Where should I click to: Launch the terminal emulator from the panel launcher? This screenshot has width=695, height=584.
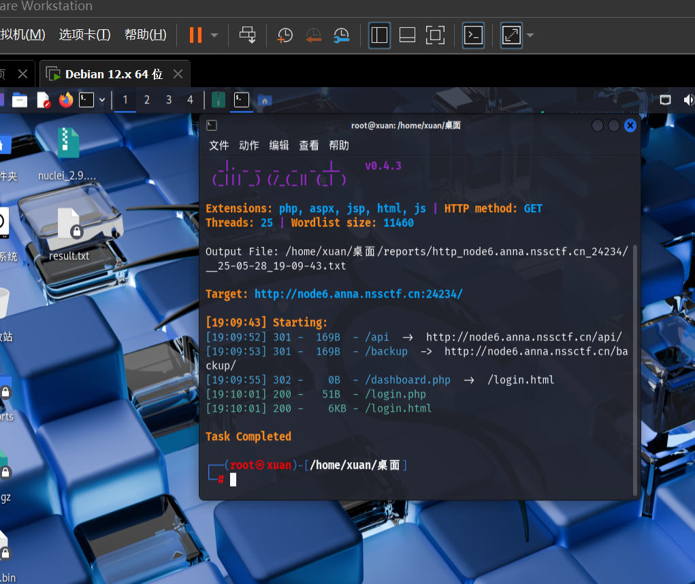(86, 100)
